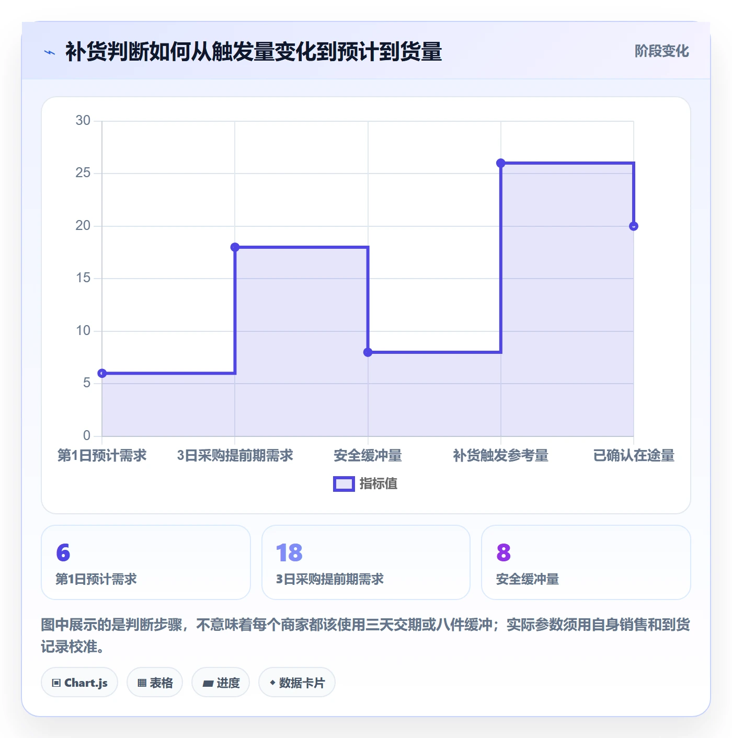Open the card showing 6 第1日预计需求
The width and height of the screenshot is (732, 738).
coord(146,562)
